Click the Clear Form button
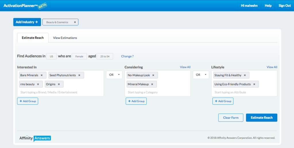This screenshot has height=148, width=294. pos(231,118)
